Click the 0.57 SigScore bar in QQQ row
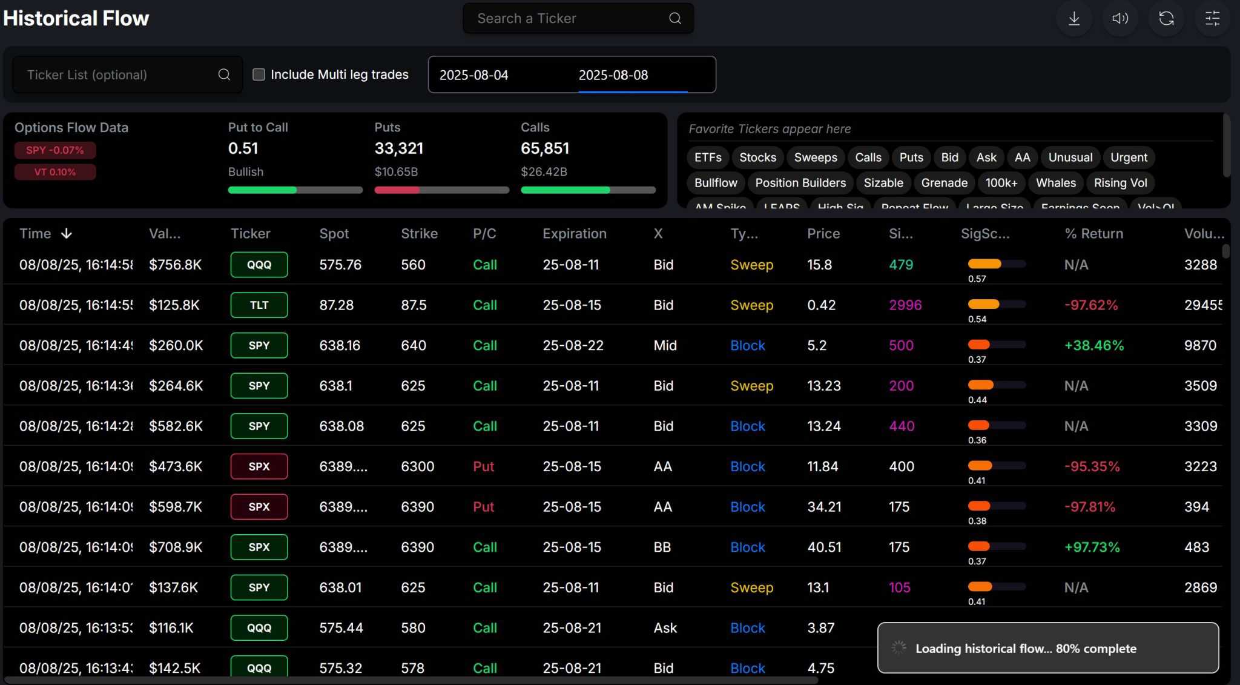 [x=997, y=264]
